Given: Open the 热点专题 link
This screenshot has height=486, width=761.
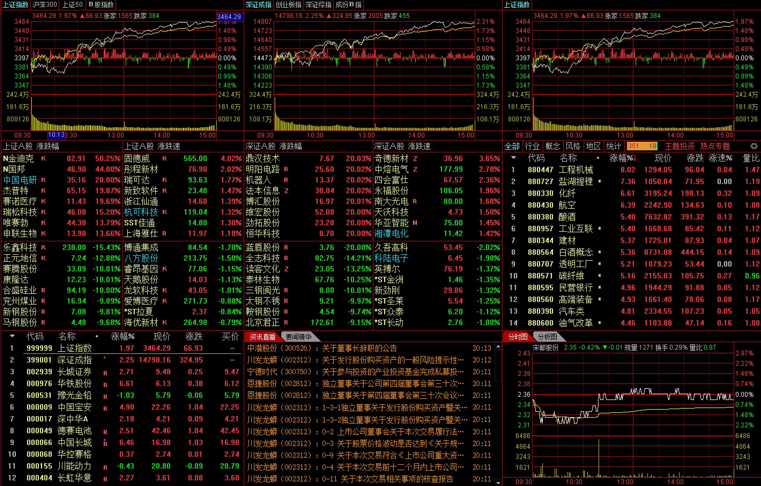Looking at the screenshot, I should [x=715, y=146].
